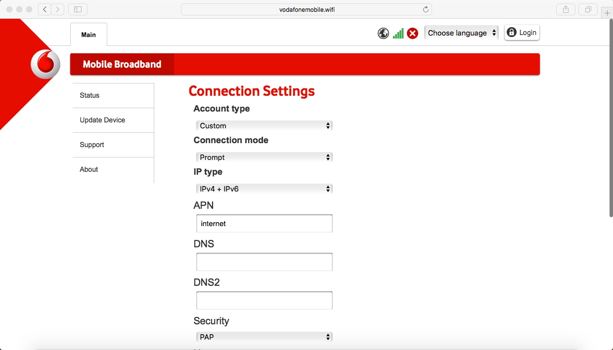Open the Security dropdown set to PAP
Image resolution: width=613 pixels, height=350 pixels.
click(x=264, y=337)
